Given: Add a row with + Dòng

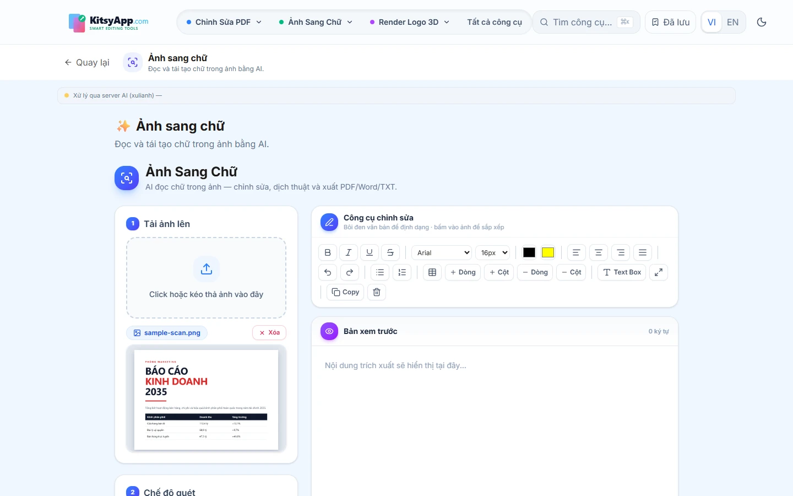Looking at the screenshot, I should (463, 272).
